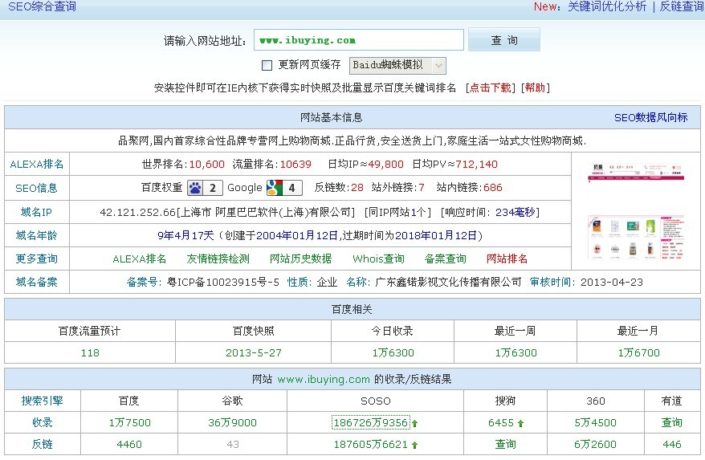Viewport: 705px width, 460px height.
Task: Click the 查询 search button
Action: [504, 40]
